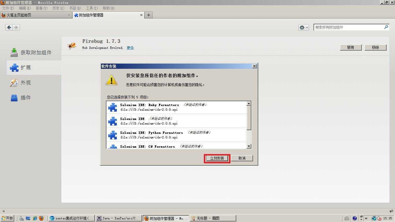The image size is (395, 222).
Task: Open the 书签 menu
Action: coord(75,8)
